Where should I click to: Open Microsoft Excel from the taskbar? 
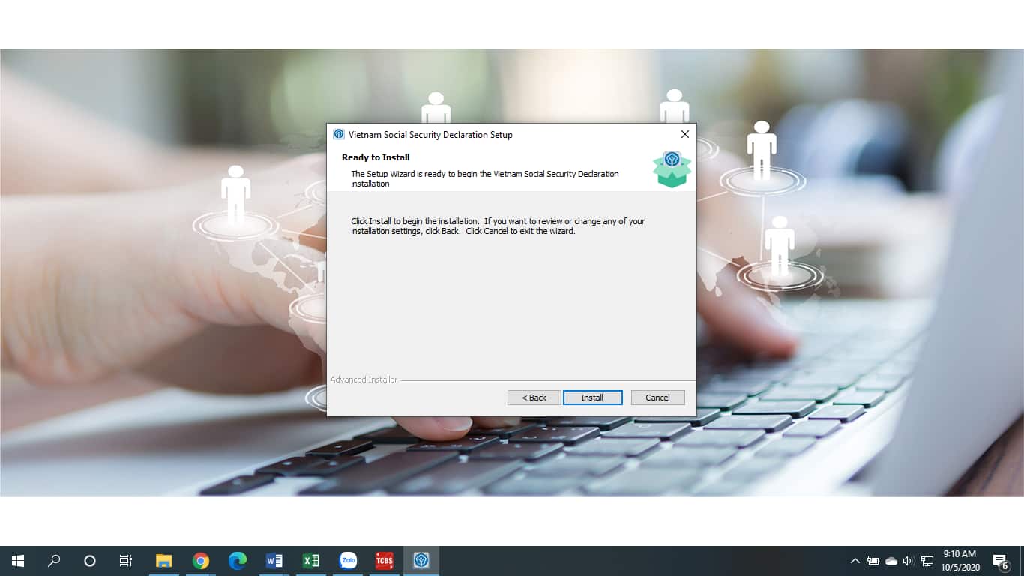pos(310,561)
